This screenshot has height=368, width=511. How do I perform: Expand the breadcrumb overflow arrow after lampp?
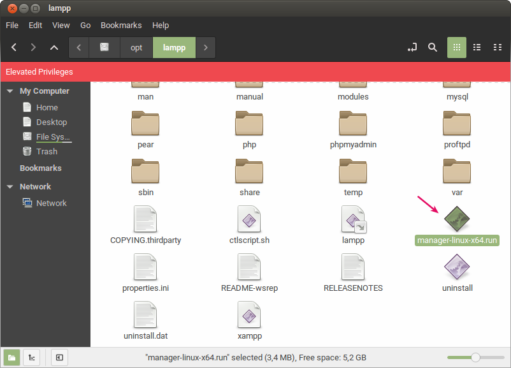(x=204, y=47)
